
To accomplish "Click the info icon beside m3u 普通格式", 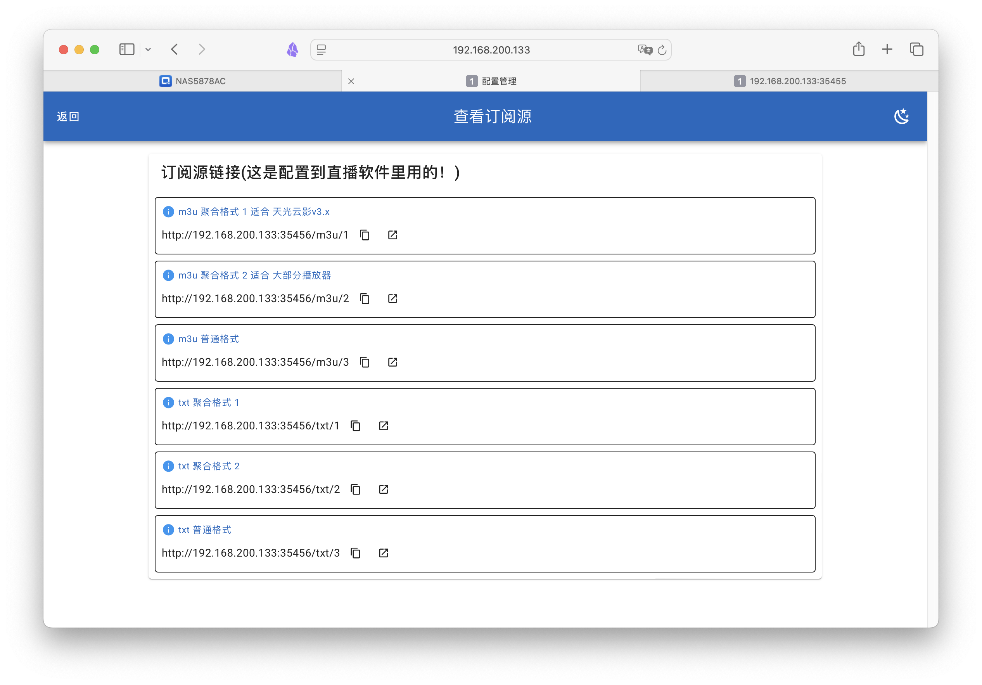I will [x=168, y=339].
